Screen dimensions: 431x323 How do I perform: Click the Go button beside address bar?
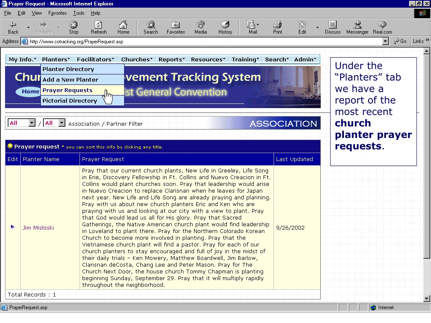pos(400,41)
